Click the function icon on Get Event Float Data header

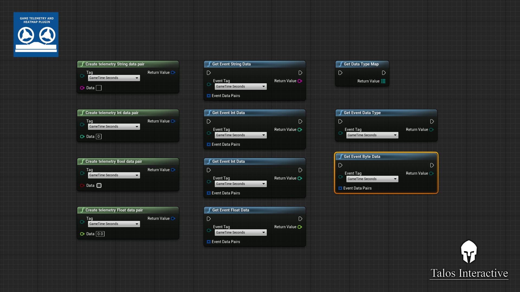[x=209, y=210]
